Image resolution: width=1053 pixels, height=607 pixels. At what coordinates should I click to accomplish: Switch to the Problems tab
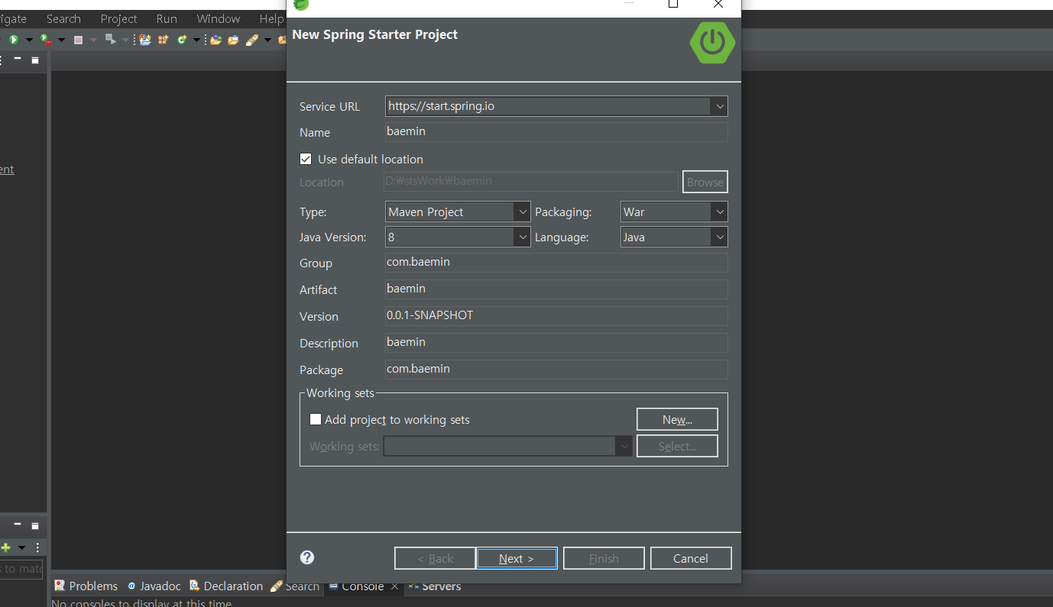click(86, 586)
